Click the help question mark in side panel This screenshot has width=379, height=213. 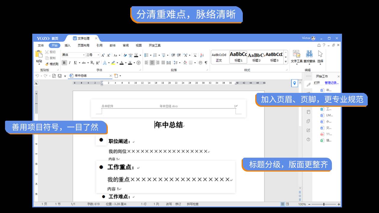(308, 139)
